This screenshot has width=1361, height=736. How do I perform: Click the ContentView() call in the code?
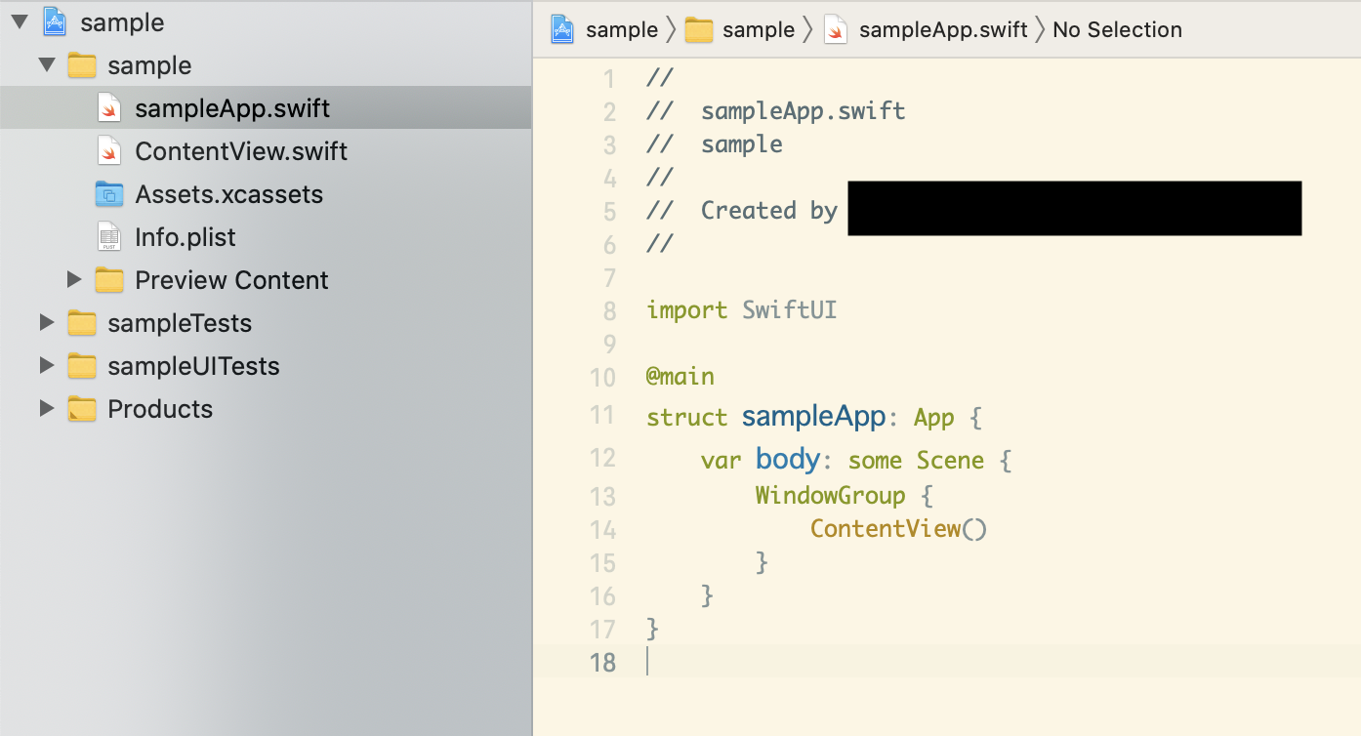tap(898, 529)
